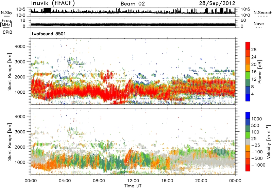Click the '12:00' time axis label
The width and height of the screenshot is (272, 188).
[x=133, y=181]
